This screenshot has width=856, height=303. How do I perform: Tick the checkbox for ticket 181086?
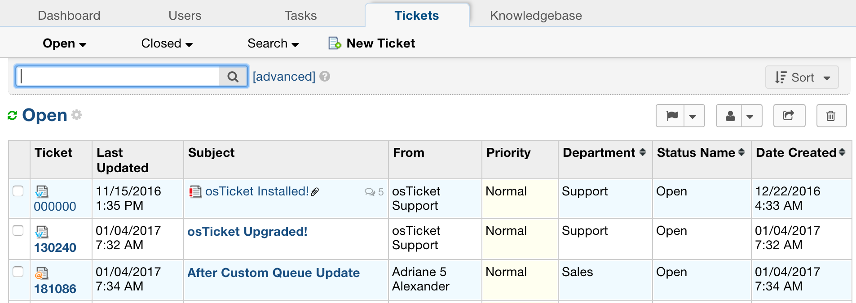click(x=18, y=272)
